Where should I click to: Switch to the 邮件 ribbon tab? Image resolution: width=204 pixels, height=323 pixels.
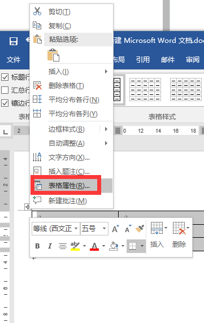tap(168, 60)
